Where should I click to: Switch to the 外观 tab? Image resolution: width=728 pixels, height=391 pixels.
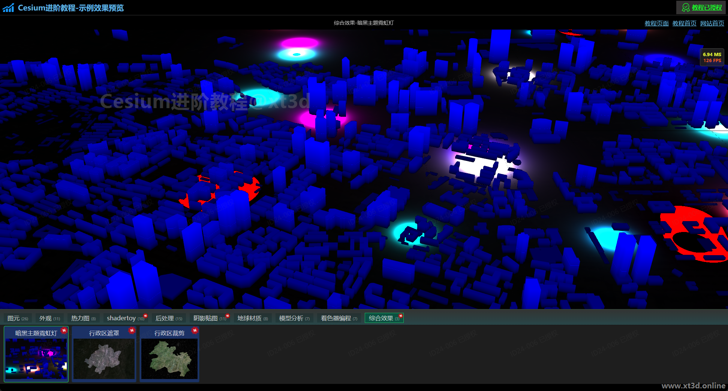pyautogui.click(x=49, y=318)
